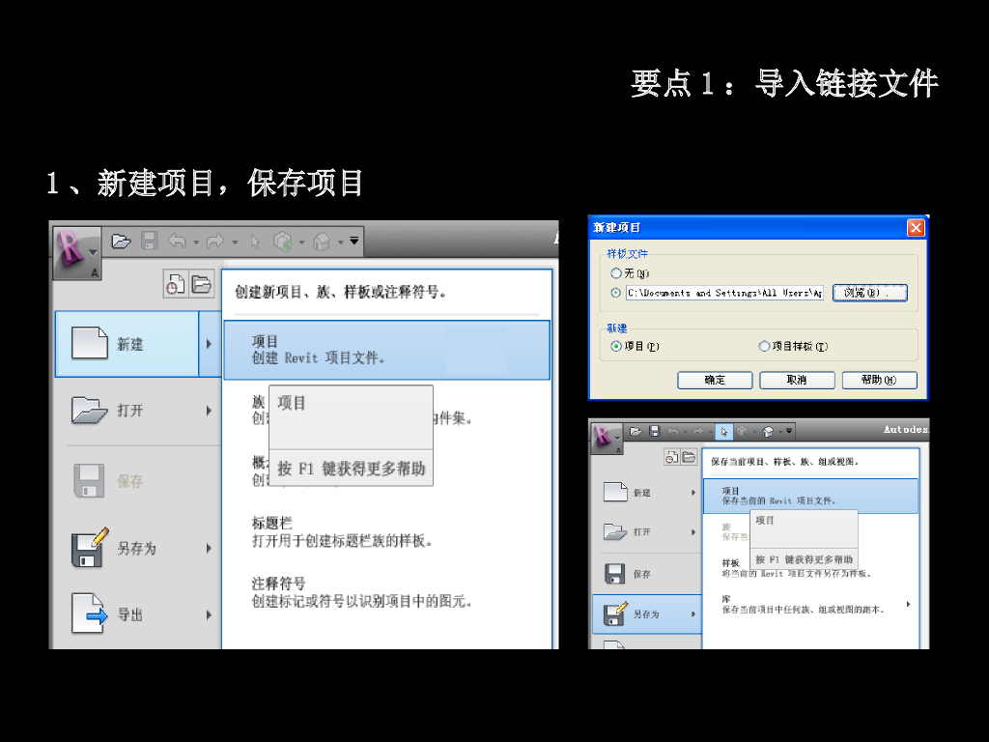Select 打开 in the small screenshot's menu
This screenshot has width=989, height=742.
point(647,532)
